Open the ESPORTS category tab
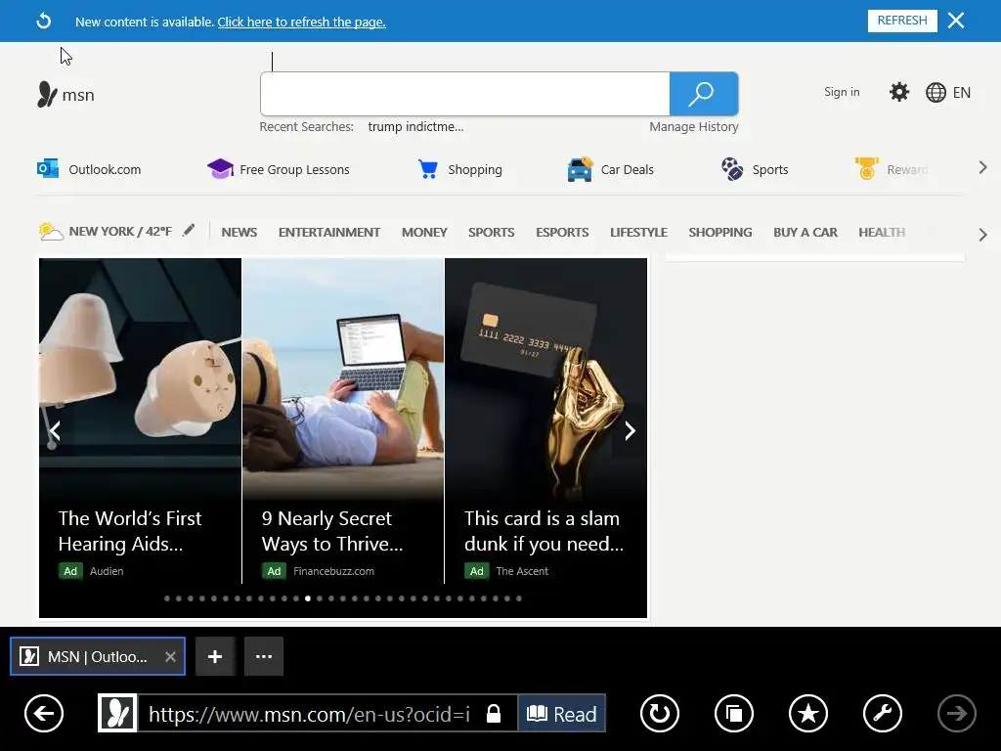1001x751 pixels. click(x=562, y=233)
